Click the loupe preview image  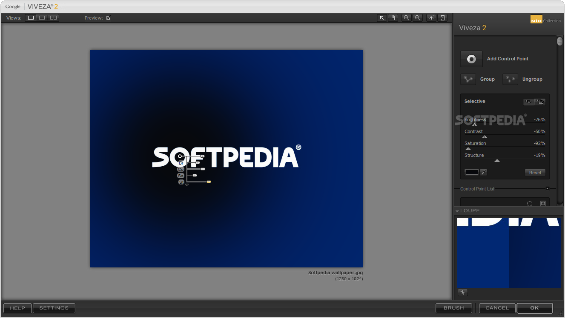click(x=509, y=253)
